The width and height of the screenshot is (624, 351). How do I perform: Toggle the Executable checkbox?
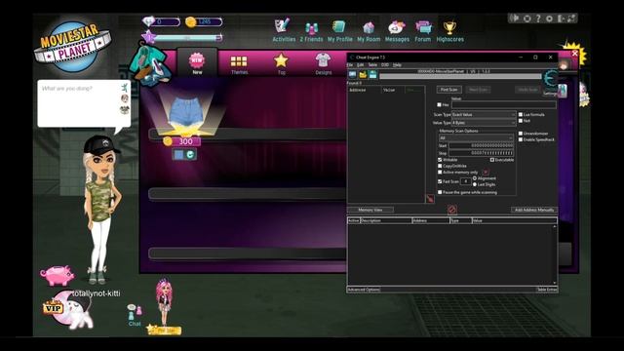[492, 160]
